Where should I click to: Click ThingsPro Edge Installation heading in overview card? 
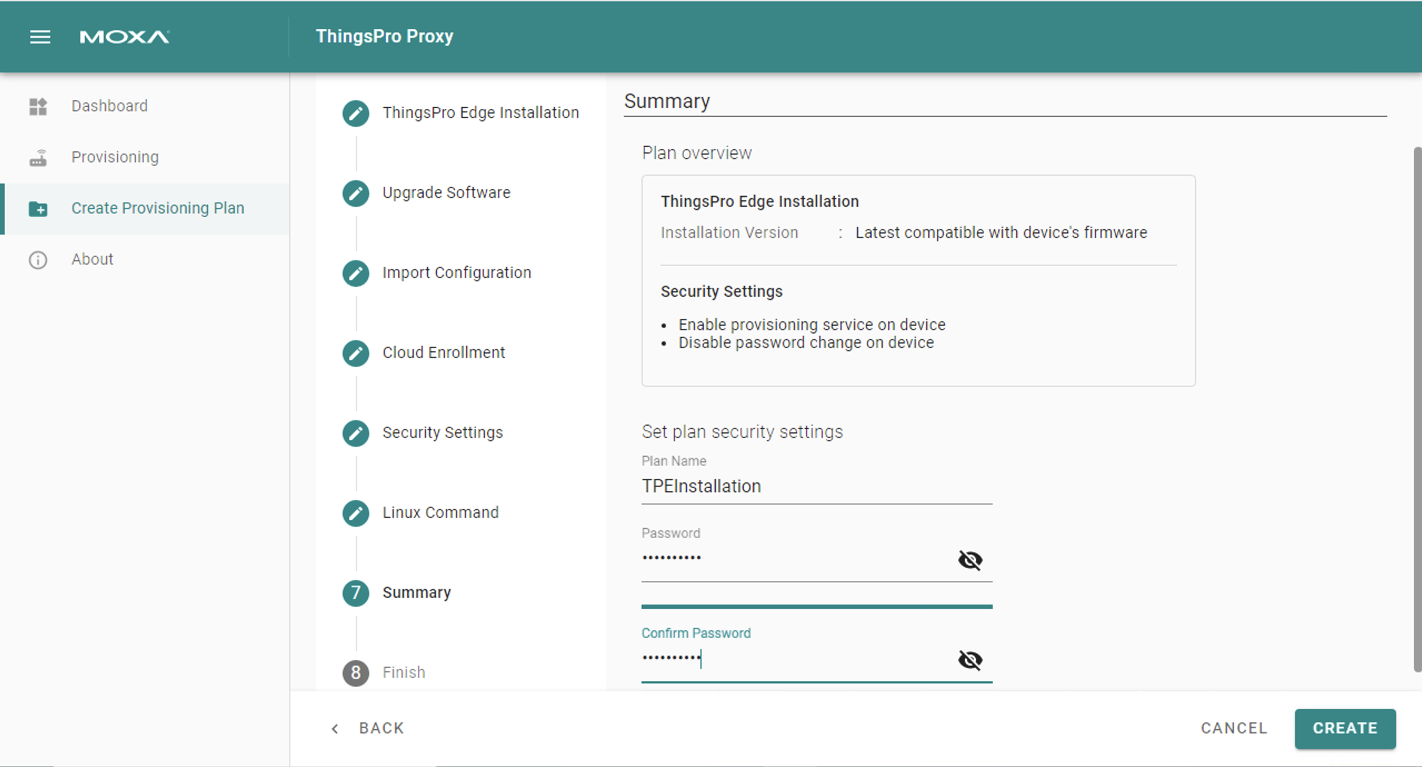tap(759, 201)
